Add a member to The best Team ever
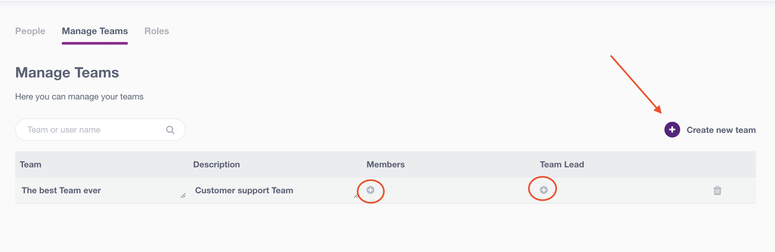Screen dimensions: 775x252 pyautogui.click(x=370, y=190)
